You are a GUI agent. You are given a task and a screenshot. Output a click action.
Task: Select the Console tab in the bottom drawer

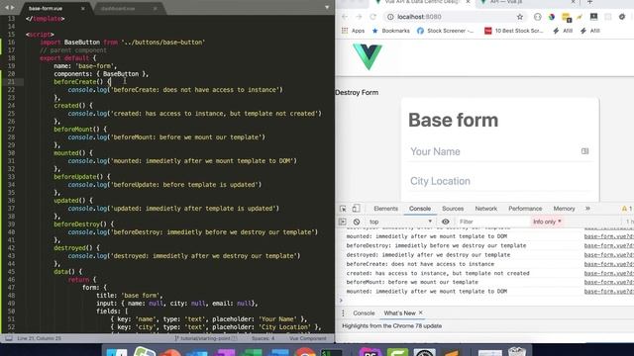coord(364,313)
